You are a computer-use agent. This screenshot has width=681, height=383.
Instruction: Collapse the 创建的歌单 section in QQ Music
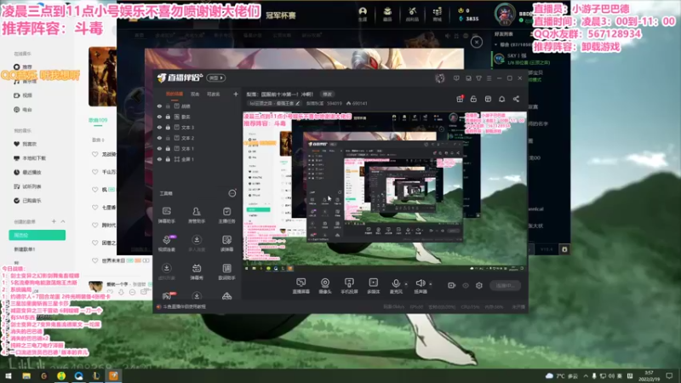tap(63, 221)
